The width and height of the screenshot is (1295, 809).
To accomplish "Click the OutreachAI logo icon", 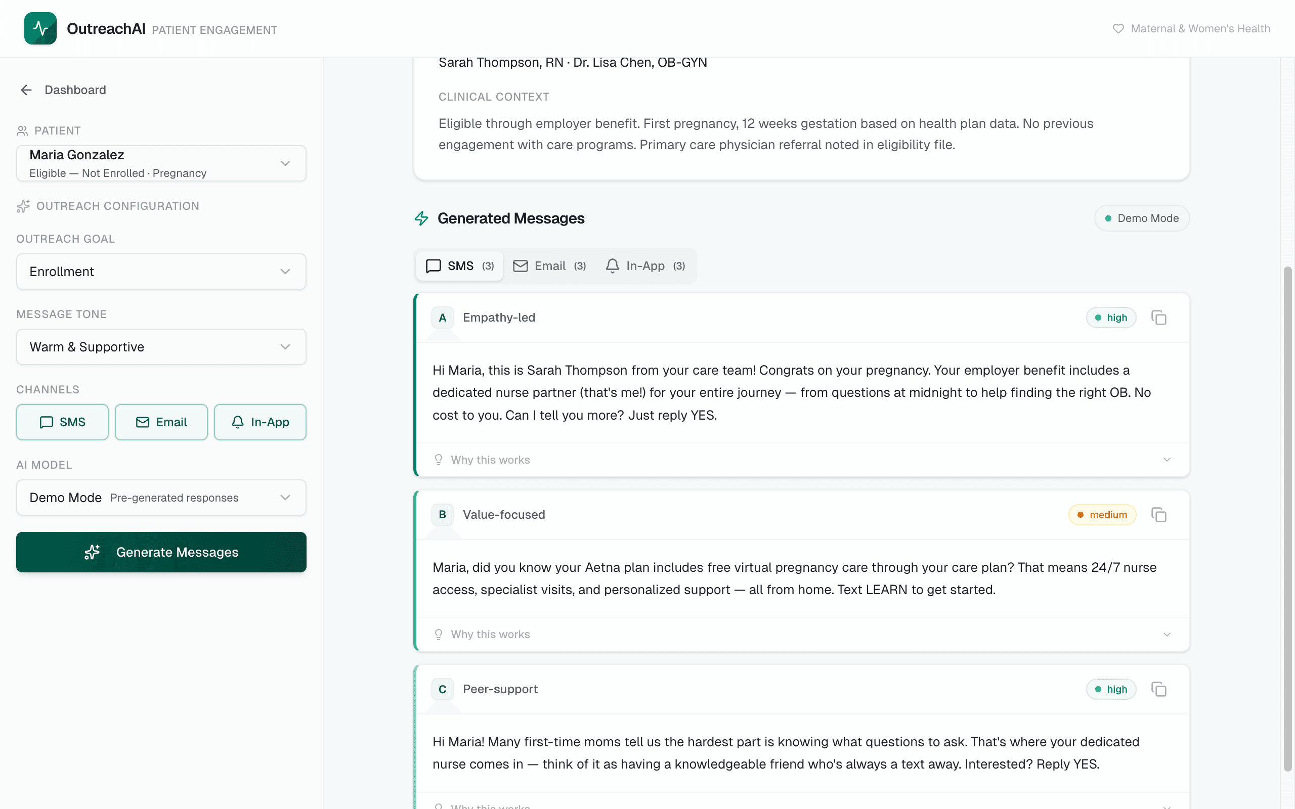I will tap(40, 28).
